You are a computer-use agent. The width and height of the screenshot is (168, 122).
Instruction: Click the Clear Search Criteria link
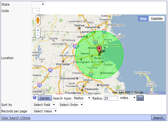(x=16, y=118)
